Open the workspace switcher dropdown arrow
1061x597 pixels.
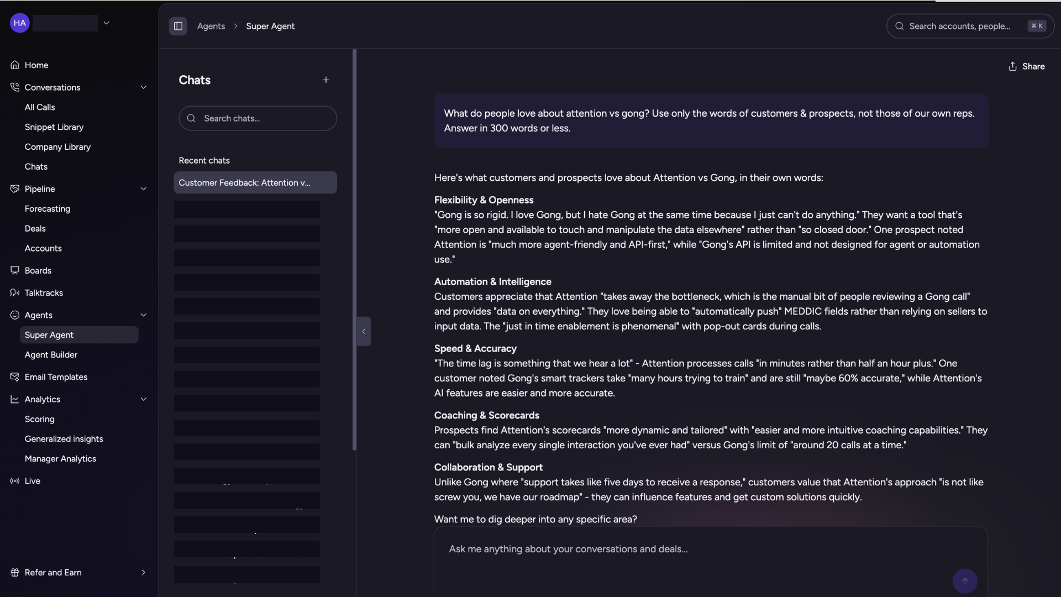[x=107, y=23]
